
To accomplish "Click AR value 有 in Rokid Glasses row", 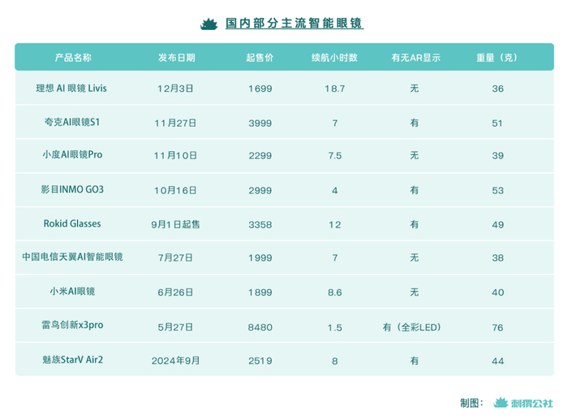I will (415, 224).
